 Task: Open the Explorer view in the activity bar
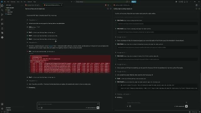(x=2, y=6)
